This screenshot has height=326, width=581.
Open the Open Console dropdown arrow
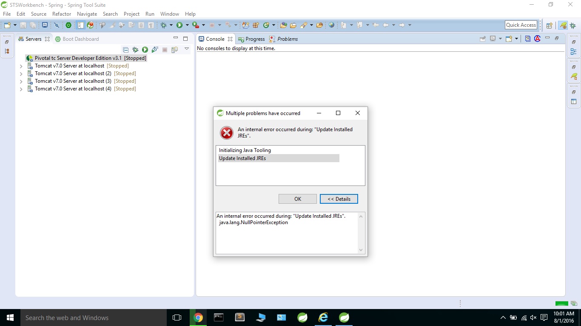pyautogui.click(x=516, y=39)
